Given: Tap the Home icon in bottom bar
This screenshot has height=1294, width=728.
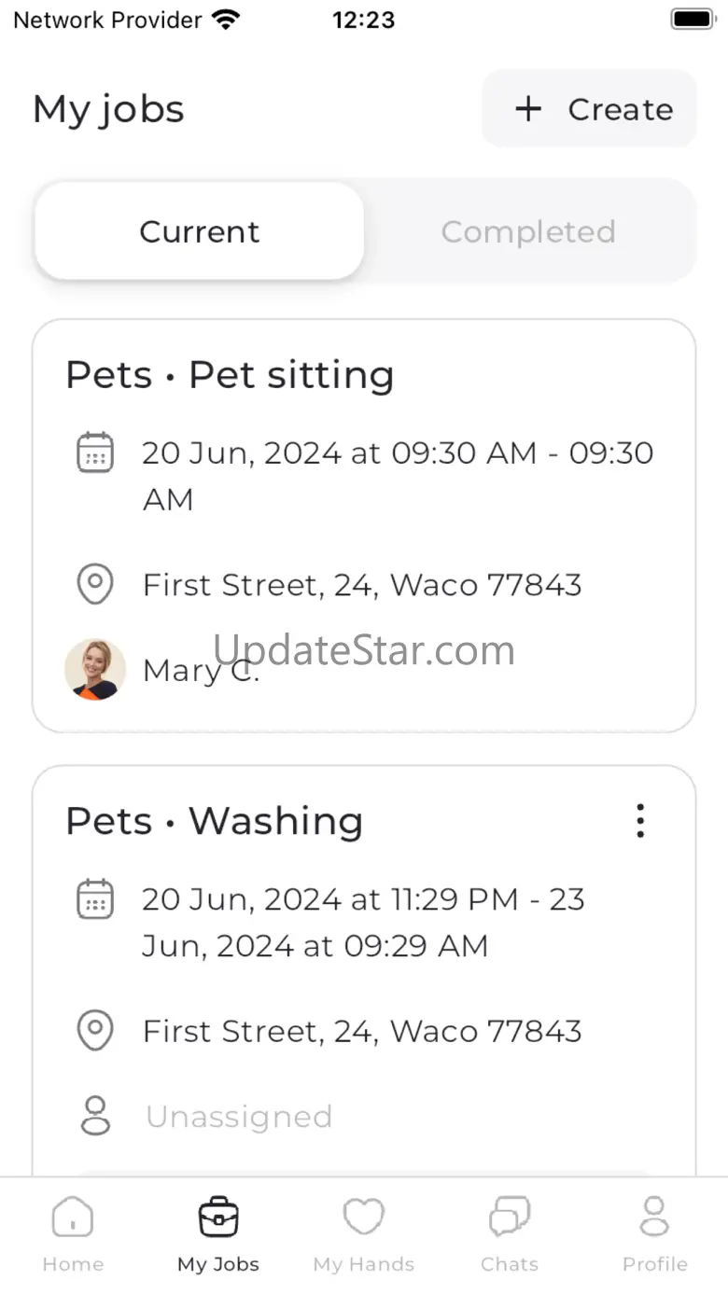Looking at the screenshot, I should [x=73, y=1217].
